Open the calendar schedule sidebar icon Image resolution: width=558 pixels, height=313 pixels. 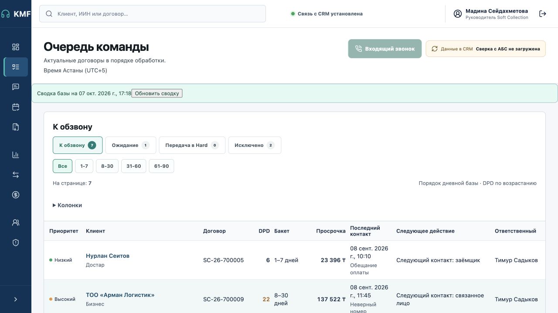coord(16,107)
